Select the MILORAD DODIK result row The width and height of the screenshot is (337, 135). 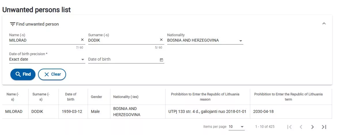point(167,111)
